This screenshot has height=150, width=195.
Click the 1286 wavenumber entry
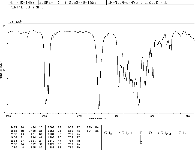click(51, 127)
